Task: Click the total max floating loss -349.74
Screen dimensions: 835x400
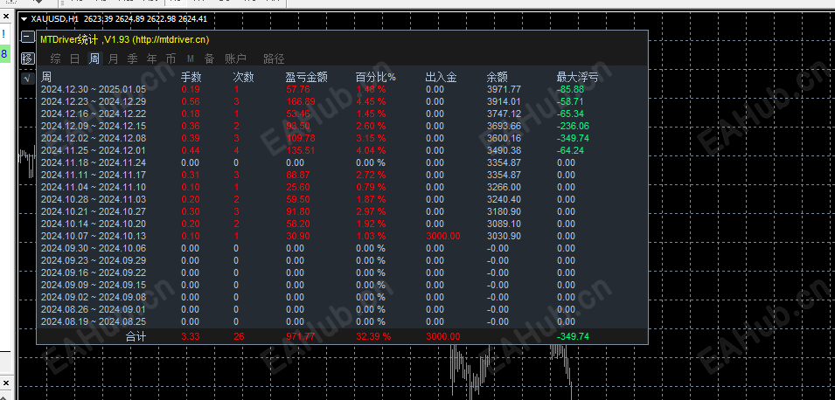Action: [573, 337]
